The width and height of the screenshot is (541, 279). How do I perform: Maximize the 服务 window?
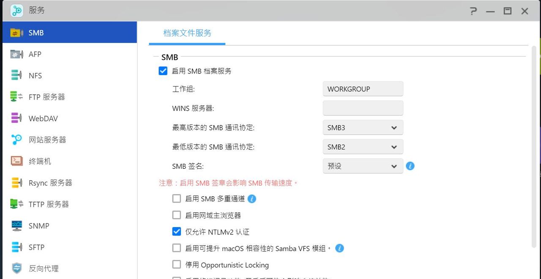point(508,11)
